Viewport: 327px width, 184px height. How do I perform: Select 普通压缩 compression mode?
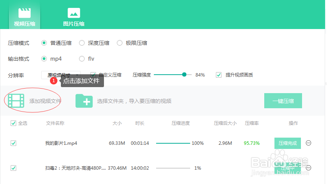[44, 43]
